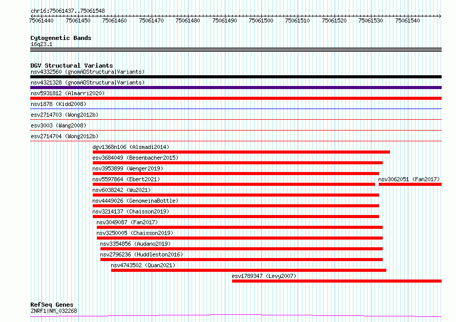Open nsv3953899 (Wenger2019) label

pos(128,168)
